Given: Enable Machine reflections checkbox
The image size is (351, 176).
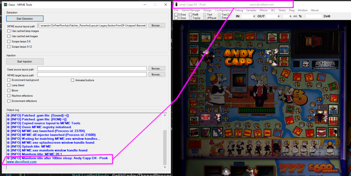Looking at the screenshot, I should pos(9,96).
